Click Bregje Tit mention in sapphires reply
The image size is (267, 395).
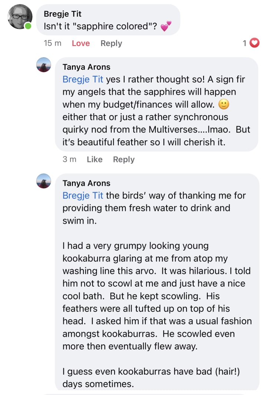coord(83,79)
